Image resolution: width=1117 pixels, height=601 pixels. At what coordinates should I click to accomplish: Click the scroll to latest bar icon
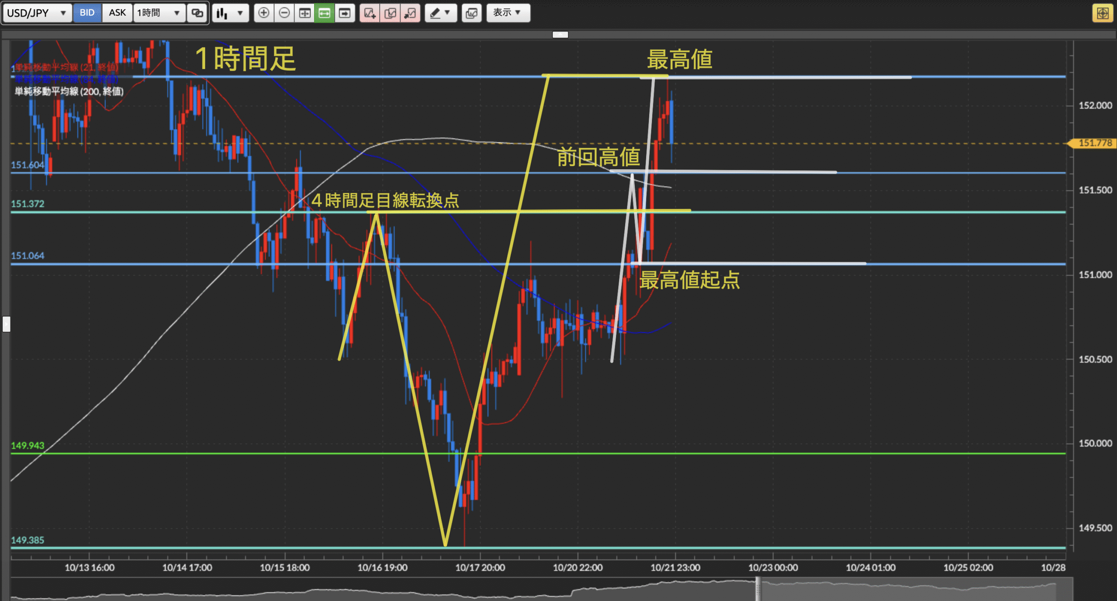click(x=345, y=13)
